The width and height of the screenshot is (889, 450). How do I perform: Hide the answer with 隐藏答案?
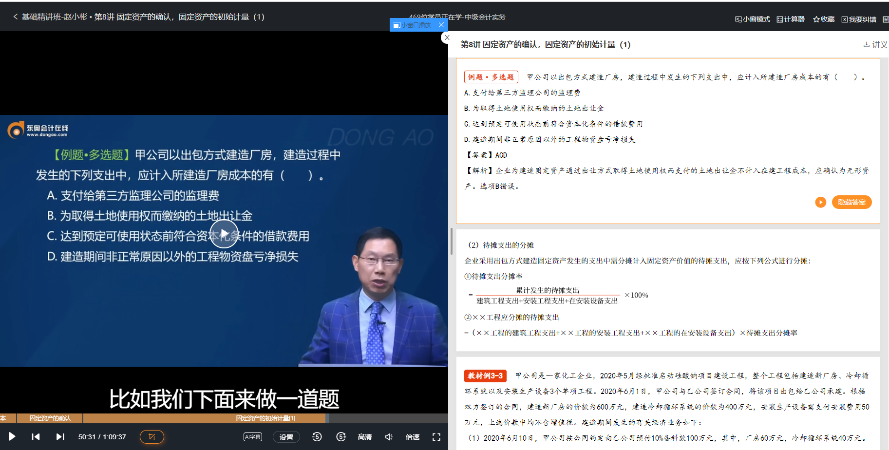852,202
